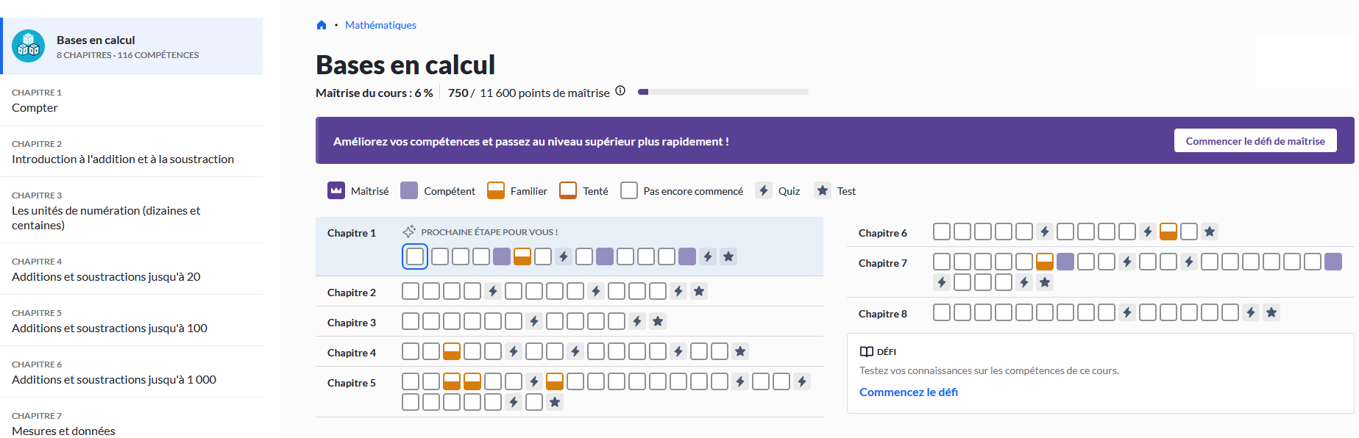Click the Défi book icon

coord(867,352)
